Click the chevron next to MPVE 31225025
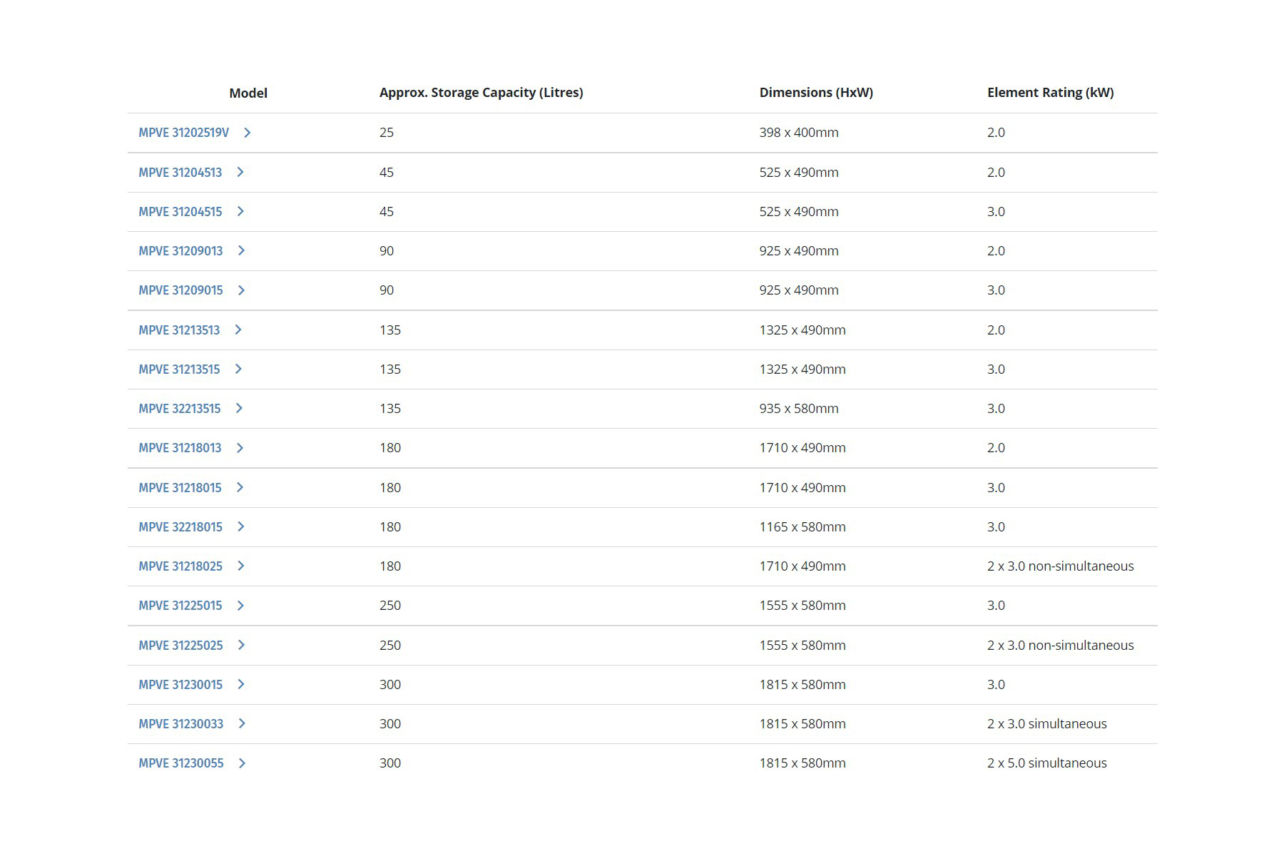The width and height of the screenshot is (1284, 856). click(241, 646)
